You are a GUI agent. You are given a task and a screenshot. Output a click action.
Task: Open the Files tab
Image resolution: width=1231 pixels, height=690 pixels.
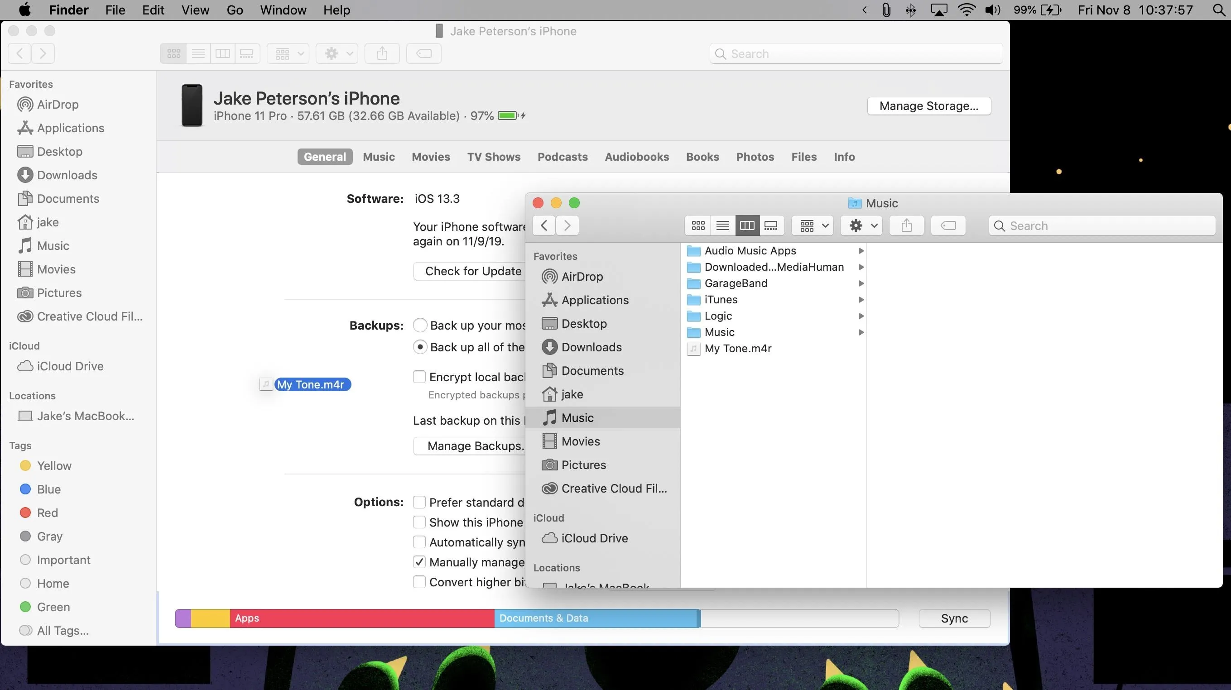[804, 157]
